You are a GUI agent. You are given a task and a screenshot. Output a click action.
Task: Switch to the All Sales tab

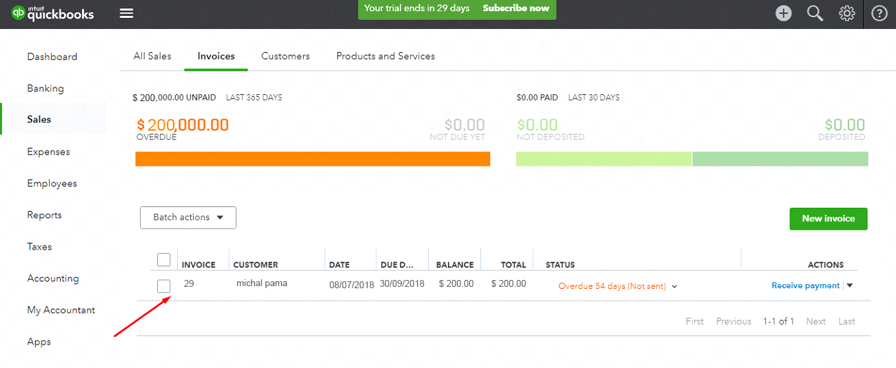pos(152,56)
